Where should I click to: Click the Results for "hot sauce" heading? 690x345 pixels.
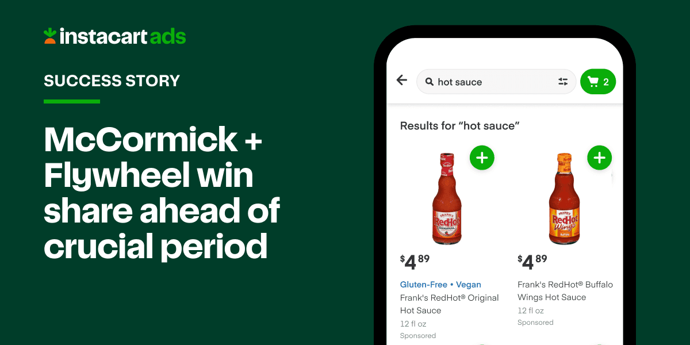click(x=460, y=125)
